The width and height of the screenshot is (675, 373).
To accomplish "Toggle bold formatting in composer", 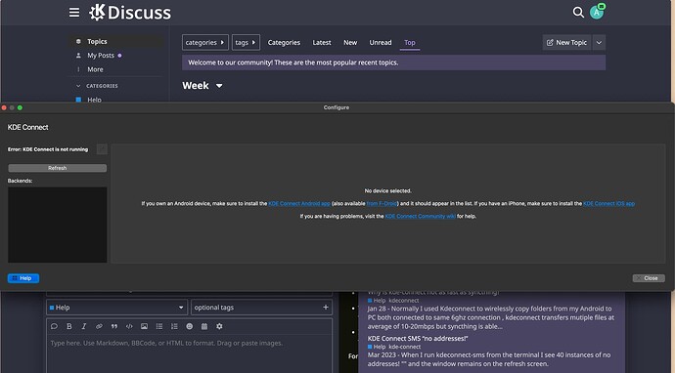I will pos(68,326).
